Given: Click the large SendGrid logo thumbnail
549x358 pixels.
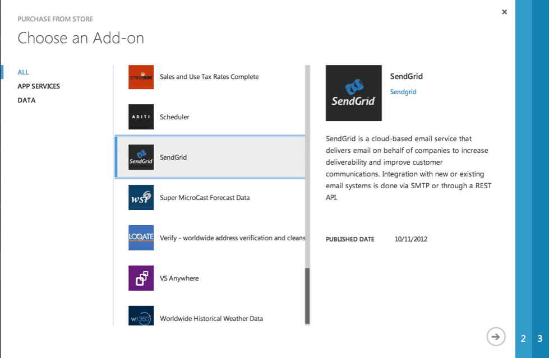Looking at the screenshot, I should point(353,92).
